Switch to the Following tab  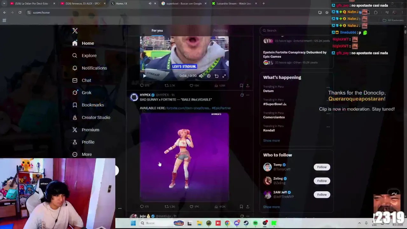(220, 31)
